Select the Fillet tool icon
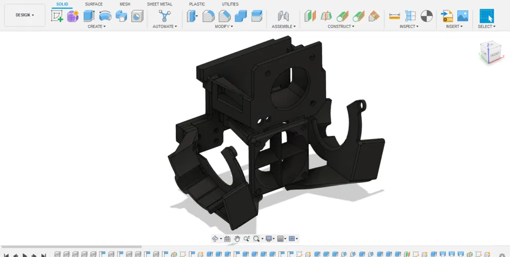The image size is (510, 257). pyautogui.click(x=209, y=16)
